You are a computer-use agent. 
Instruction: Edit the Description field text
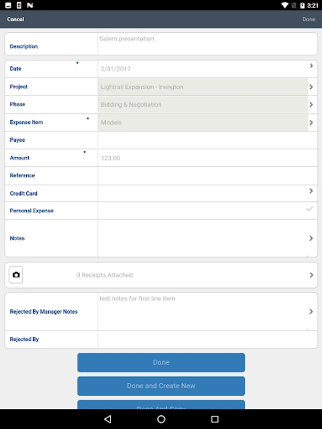click(x=207, y=44)
